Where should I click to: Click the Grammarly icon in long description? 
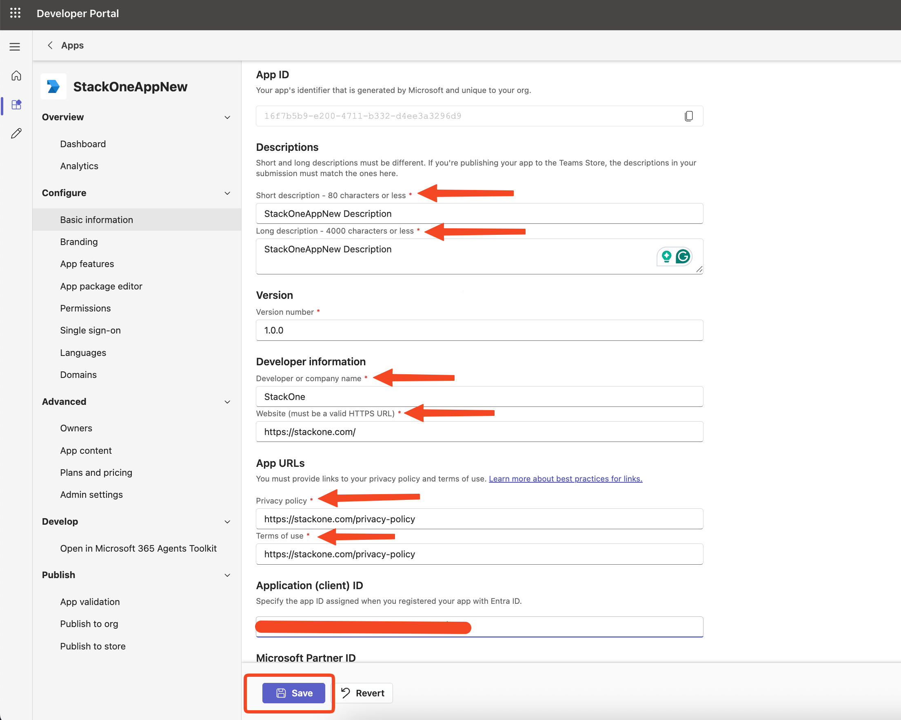click(683, 256)
